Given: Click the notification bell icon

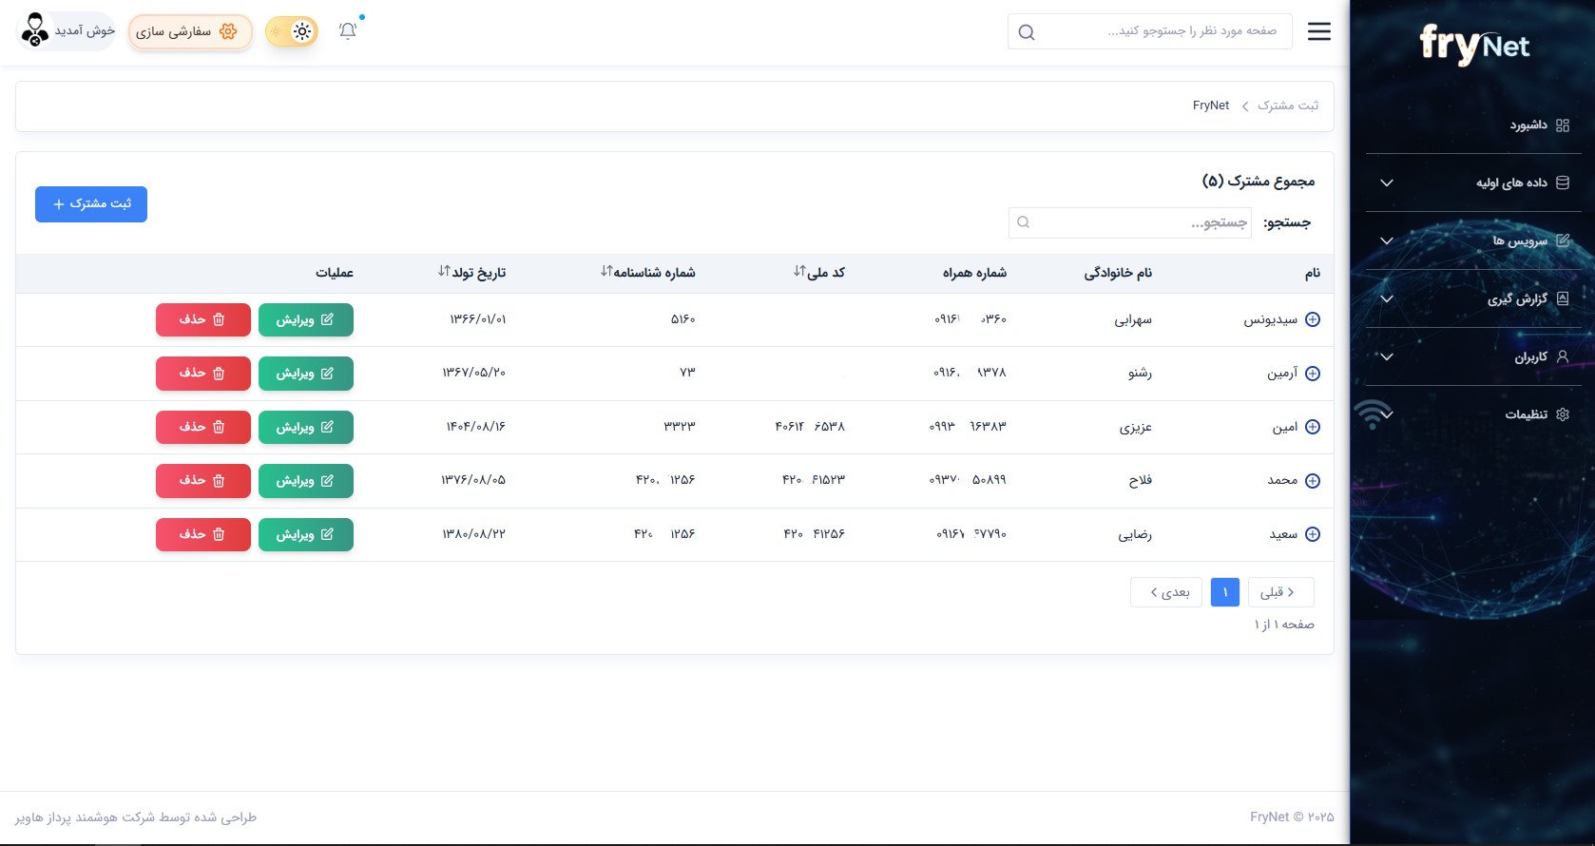Looking at the screenshot, I should pyautogui.click(x=348, y=30).
